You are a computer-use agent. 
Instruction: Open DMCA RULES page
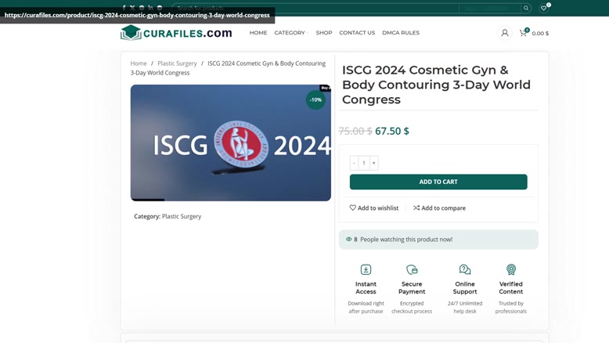tap(401, 33)
